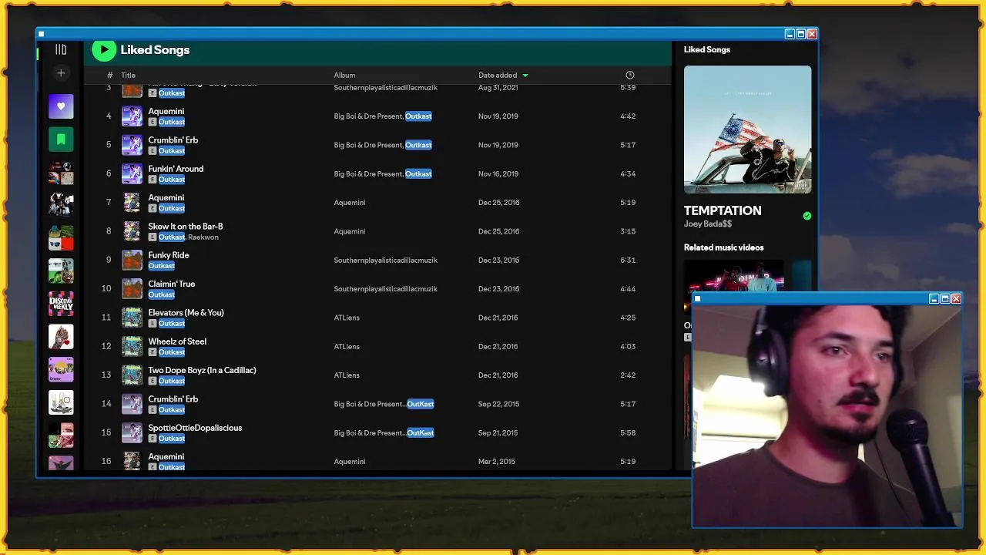
Task: Play Liked Songs with green play button
Action: click(x=104, y=50)
